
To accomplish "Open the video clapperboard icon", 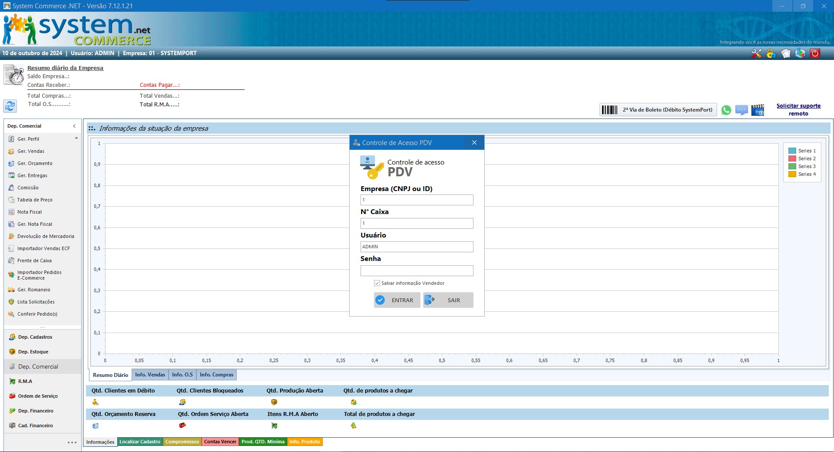I will point(758,110).
